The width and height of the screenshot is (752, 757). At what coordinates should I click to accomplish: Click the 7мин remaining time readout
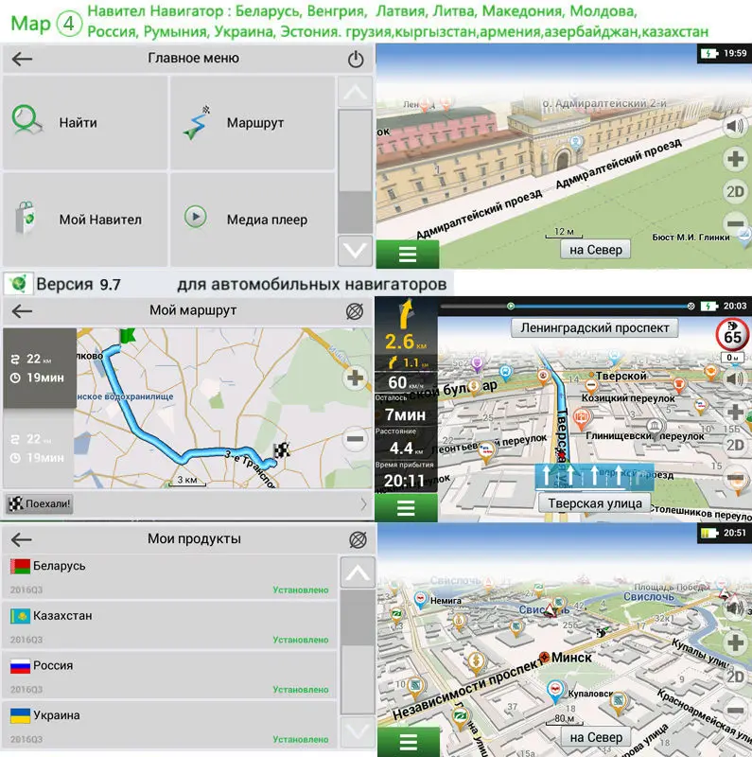pos(406,414)
